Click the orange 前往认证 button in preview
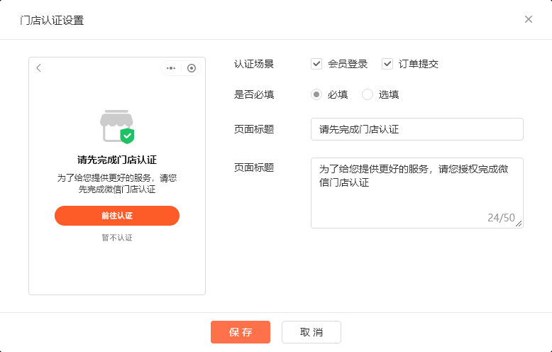 [x=117, y=216]
